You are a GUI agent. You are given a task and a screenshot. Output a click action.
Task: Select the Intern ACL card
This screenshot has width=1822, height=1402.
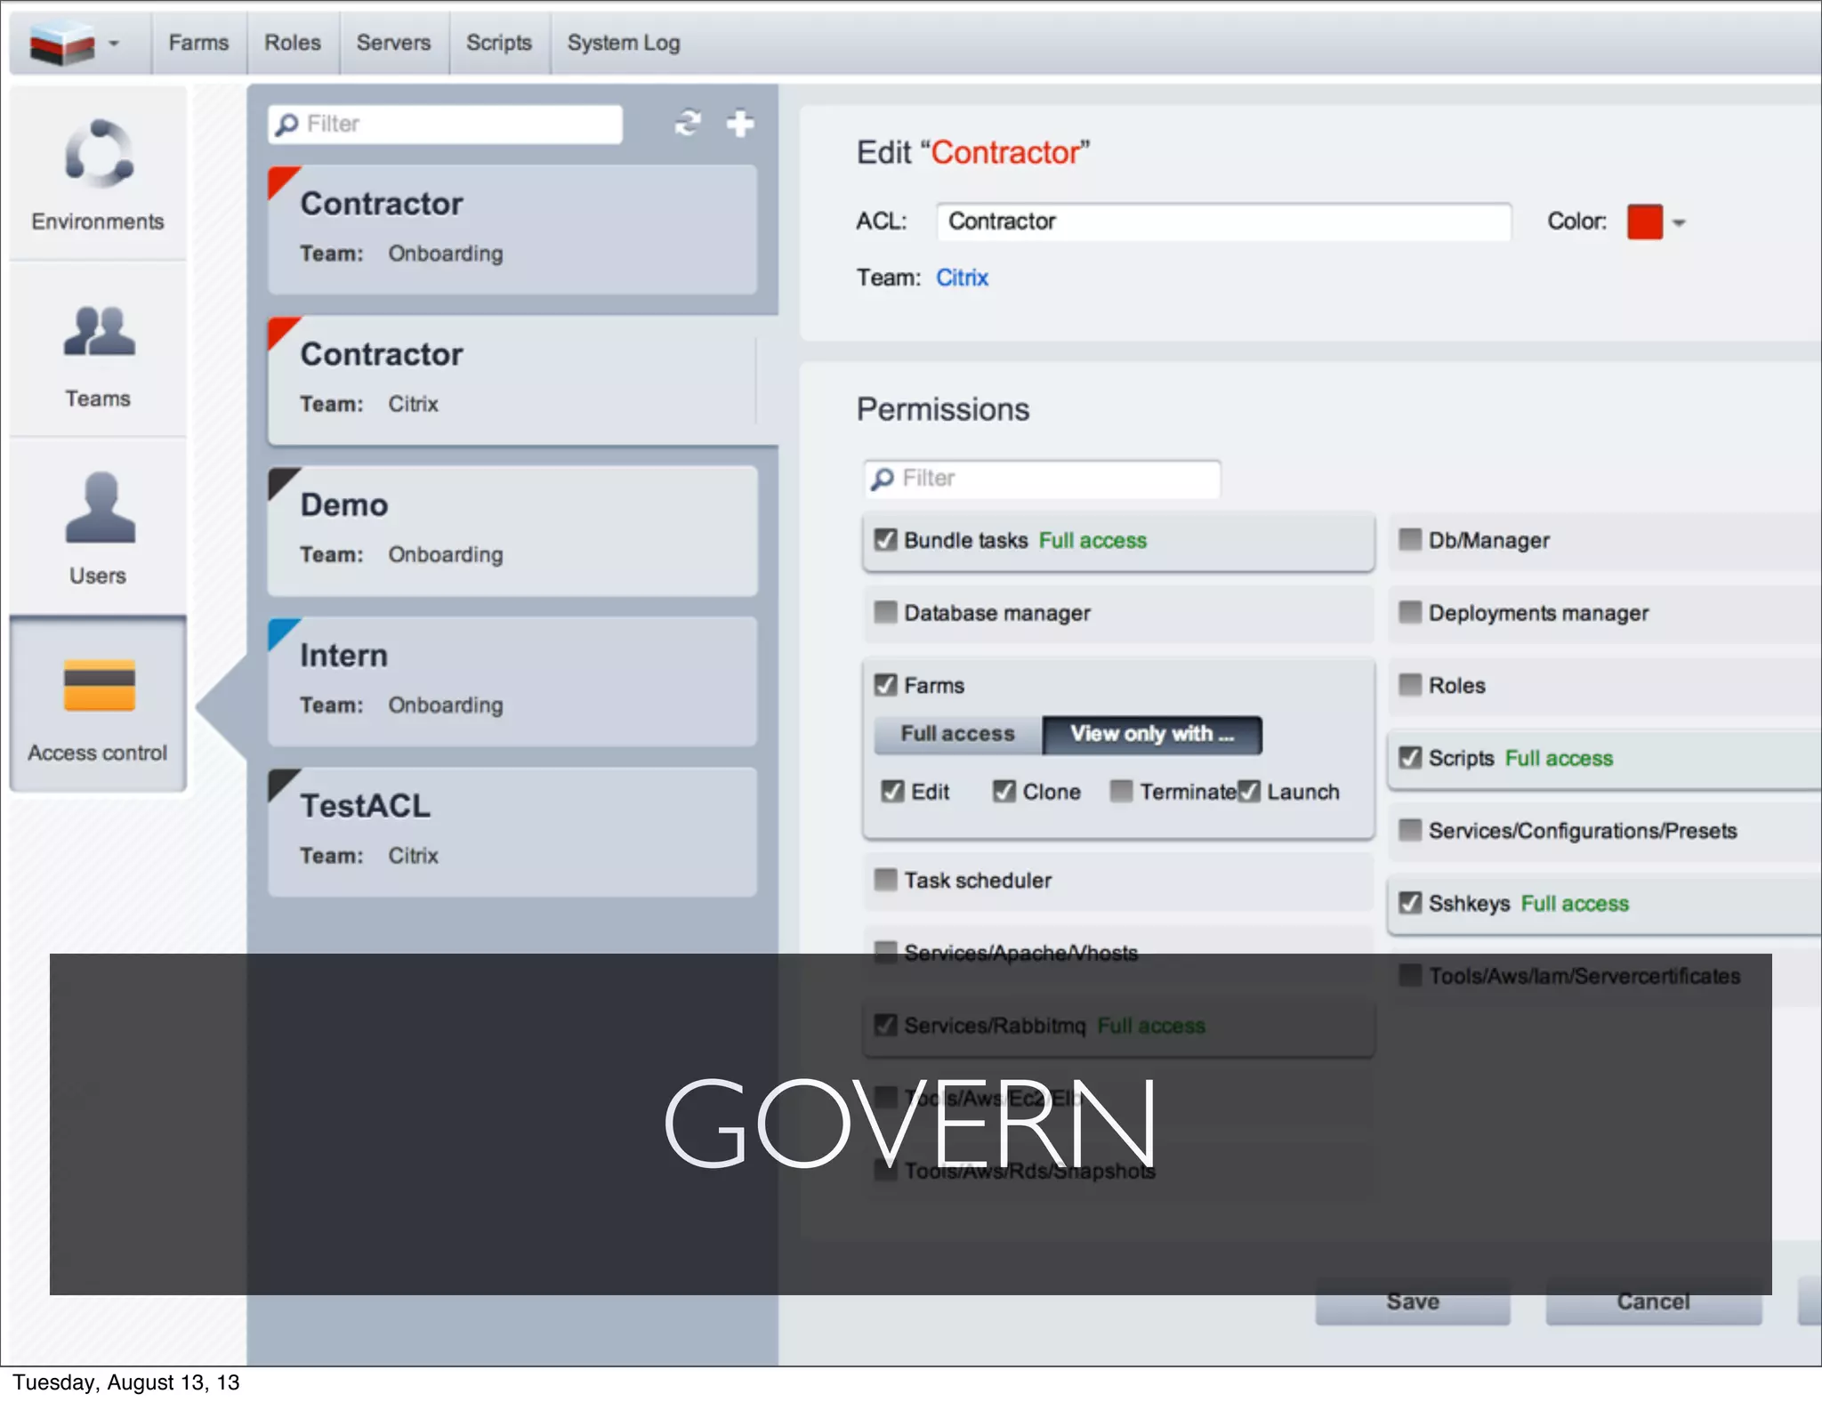[x=512, y=681]
